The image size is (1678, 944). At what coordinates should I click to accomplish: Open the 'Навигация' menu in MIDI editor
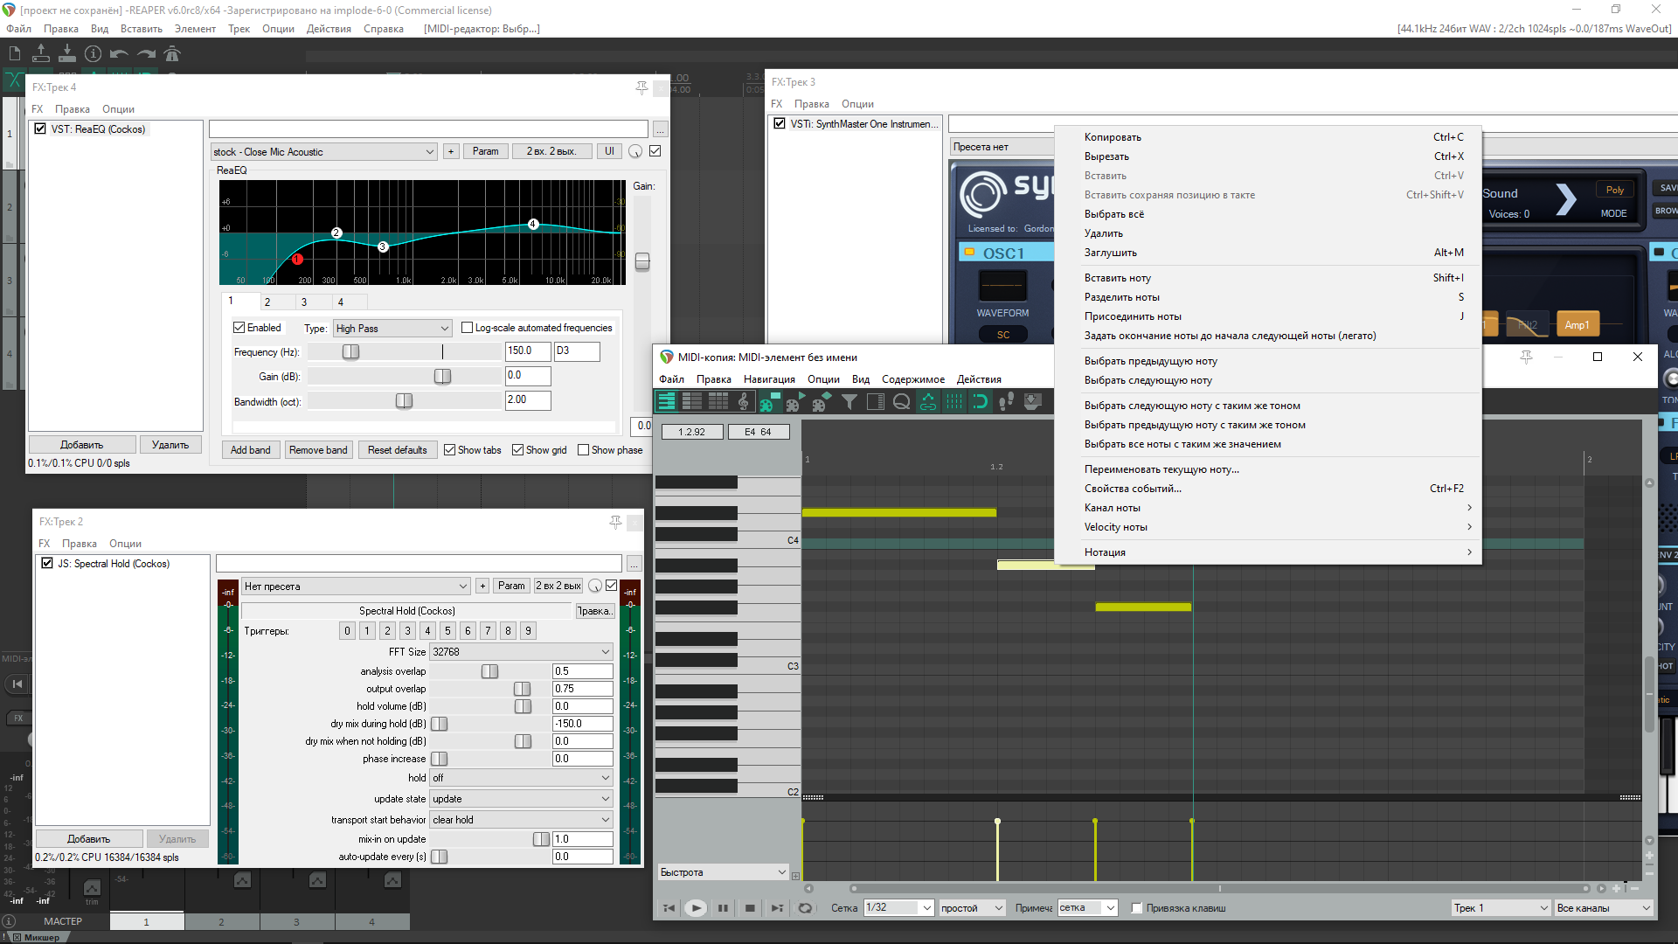(x=769, y=379)
